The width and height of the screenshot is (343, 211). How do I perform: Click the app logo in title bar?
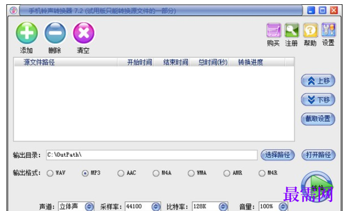[x=13, y=10]
